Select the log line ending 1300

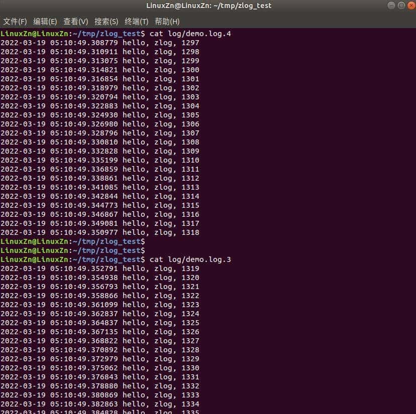[x=100, y=70]
